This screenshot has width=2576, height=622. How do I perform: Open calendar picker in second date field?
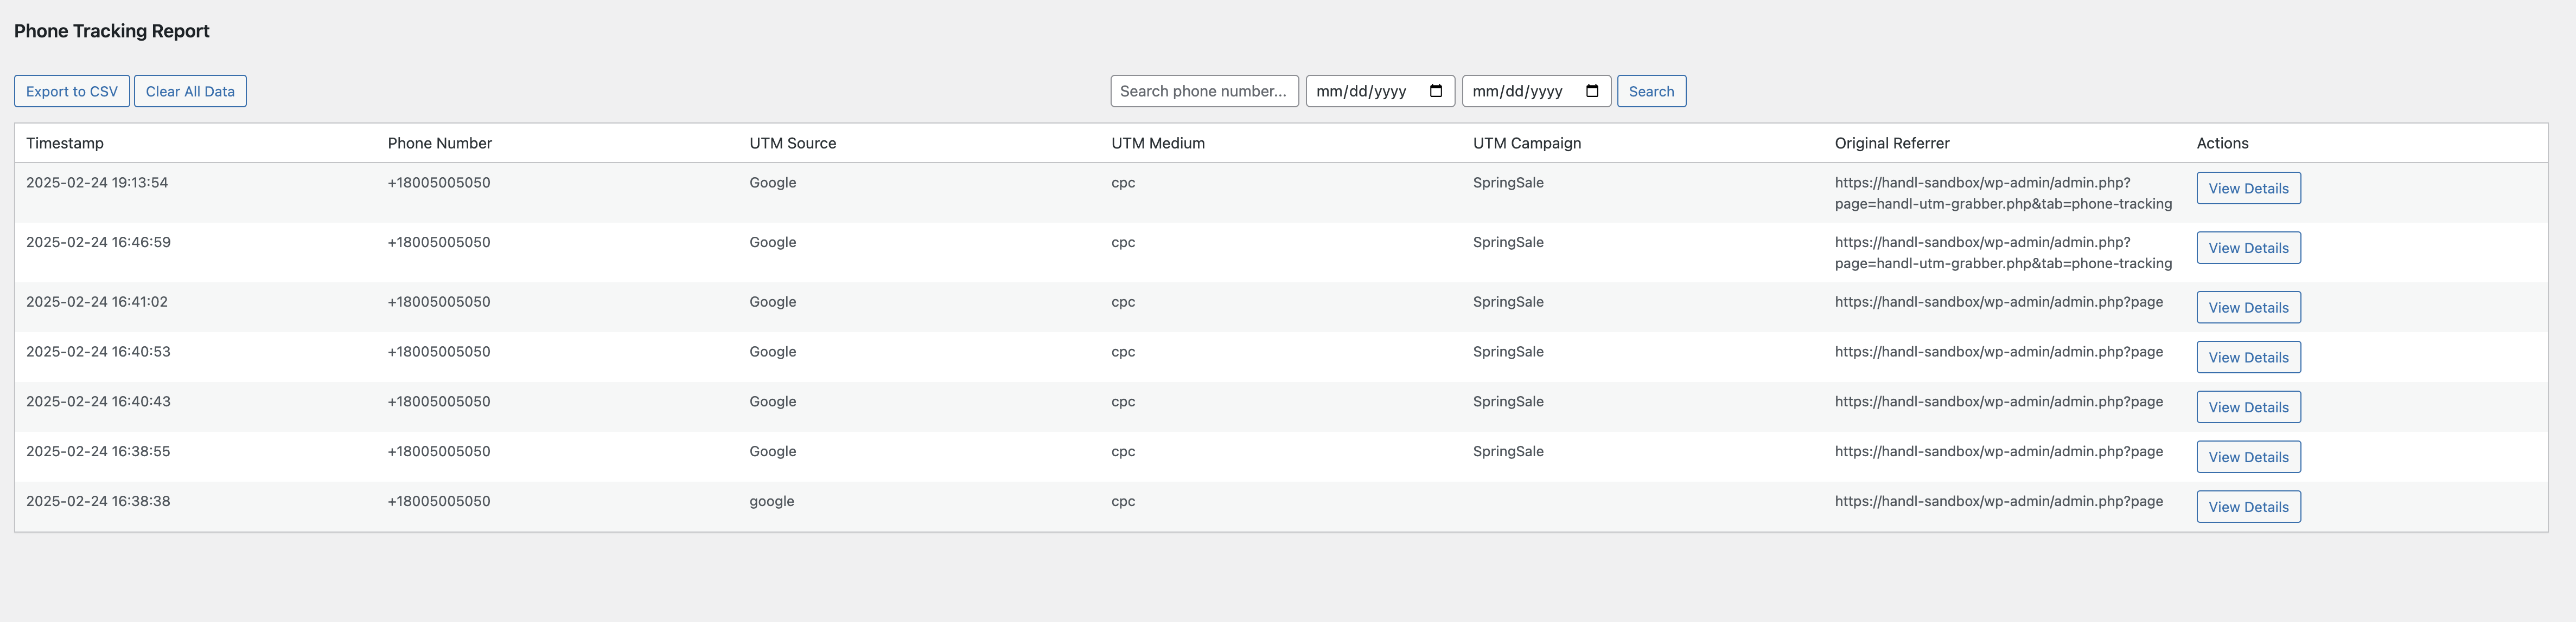[1592, 91]
